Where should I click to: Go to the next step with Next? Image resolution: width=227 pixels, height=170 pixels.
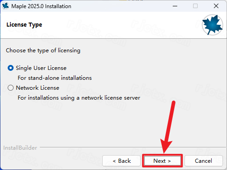click(162, 161)
